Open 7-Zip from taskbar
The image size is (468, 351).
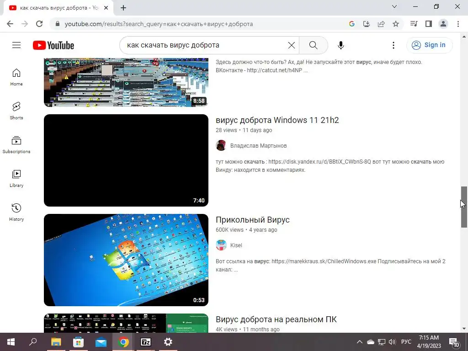tap(146, 342)
